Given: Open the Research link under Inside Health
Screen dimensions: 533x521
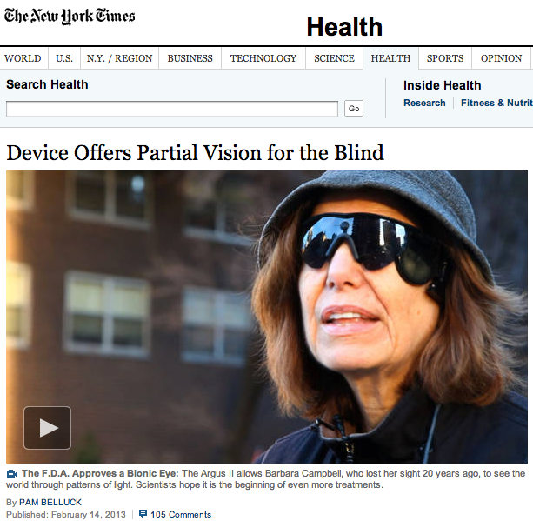Looking at the screenshot, I should (424, 103).
